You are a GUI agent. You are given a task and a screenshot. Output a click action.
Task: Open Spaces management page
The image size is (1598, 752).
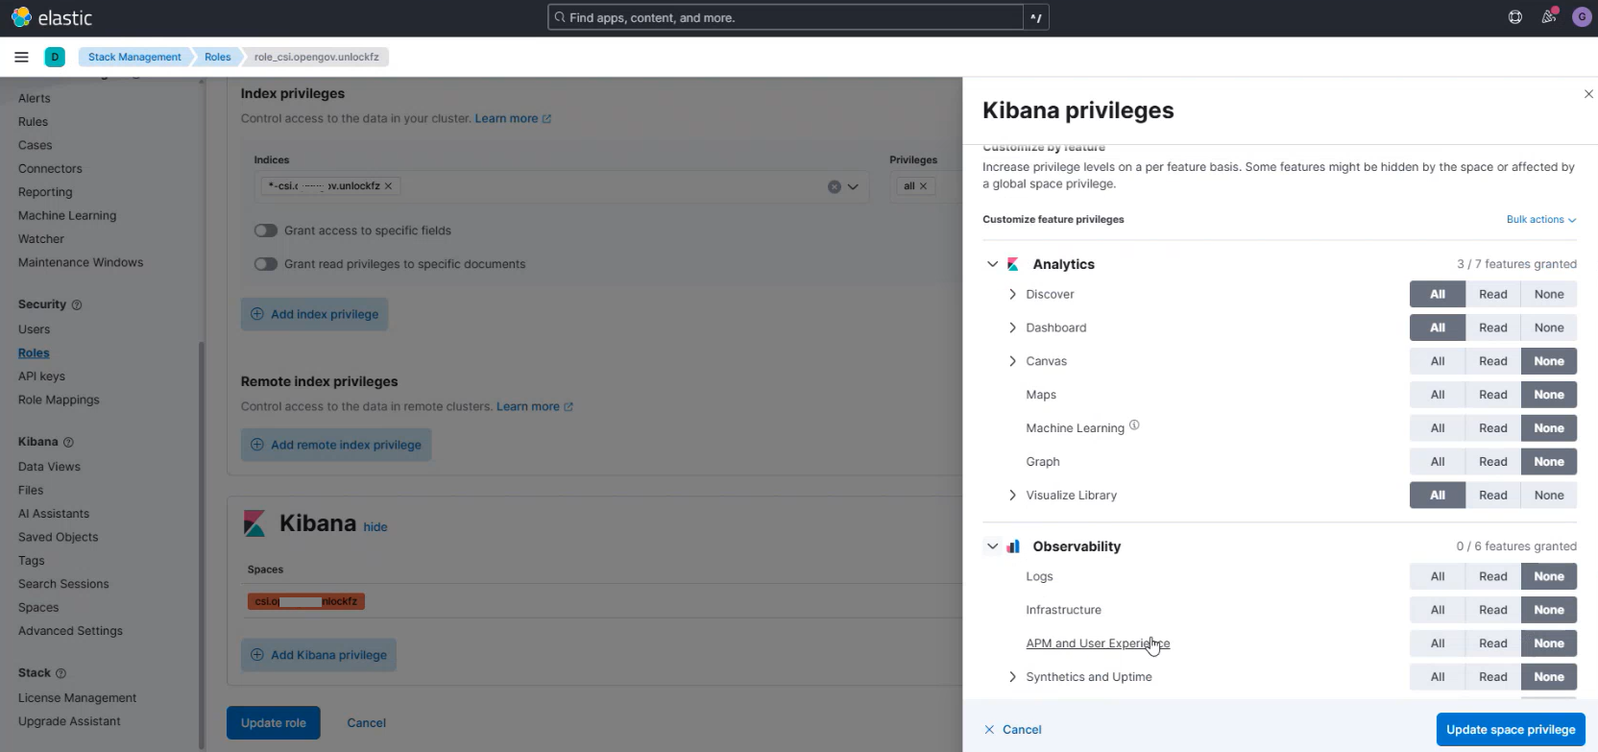click(x=38, y=608)
